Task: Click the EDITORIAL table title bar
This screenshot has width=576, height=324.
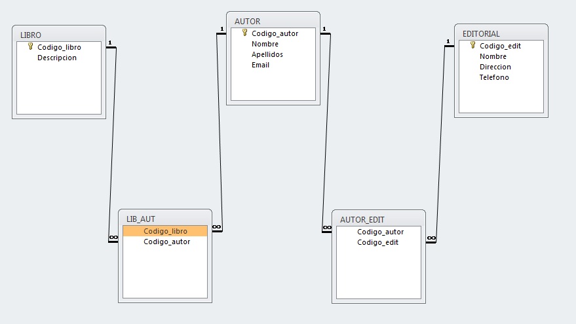Action: [501, 33]
